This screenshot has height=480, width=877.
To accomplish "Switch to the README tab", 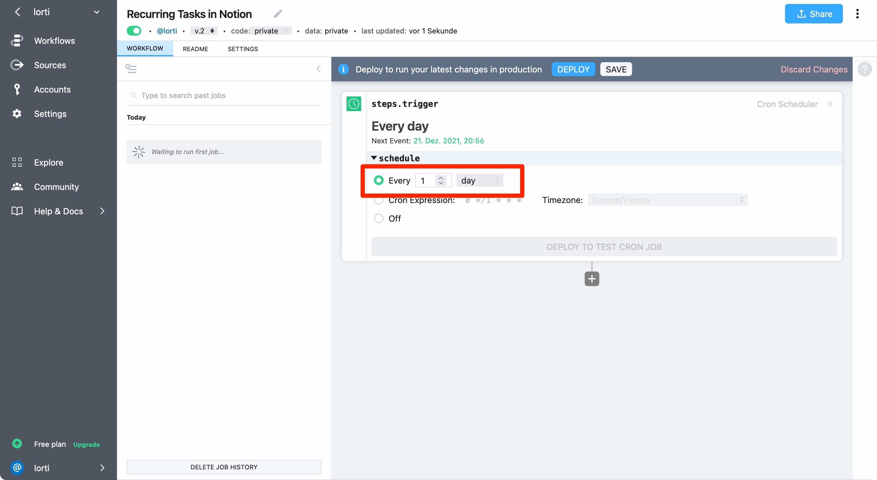I will [x=195, y=49].
